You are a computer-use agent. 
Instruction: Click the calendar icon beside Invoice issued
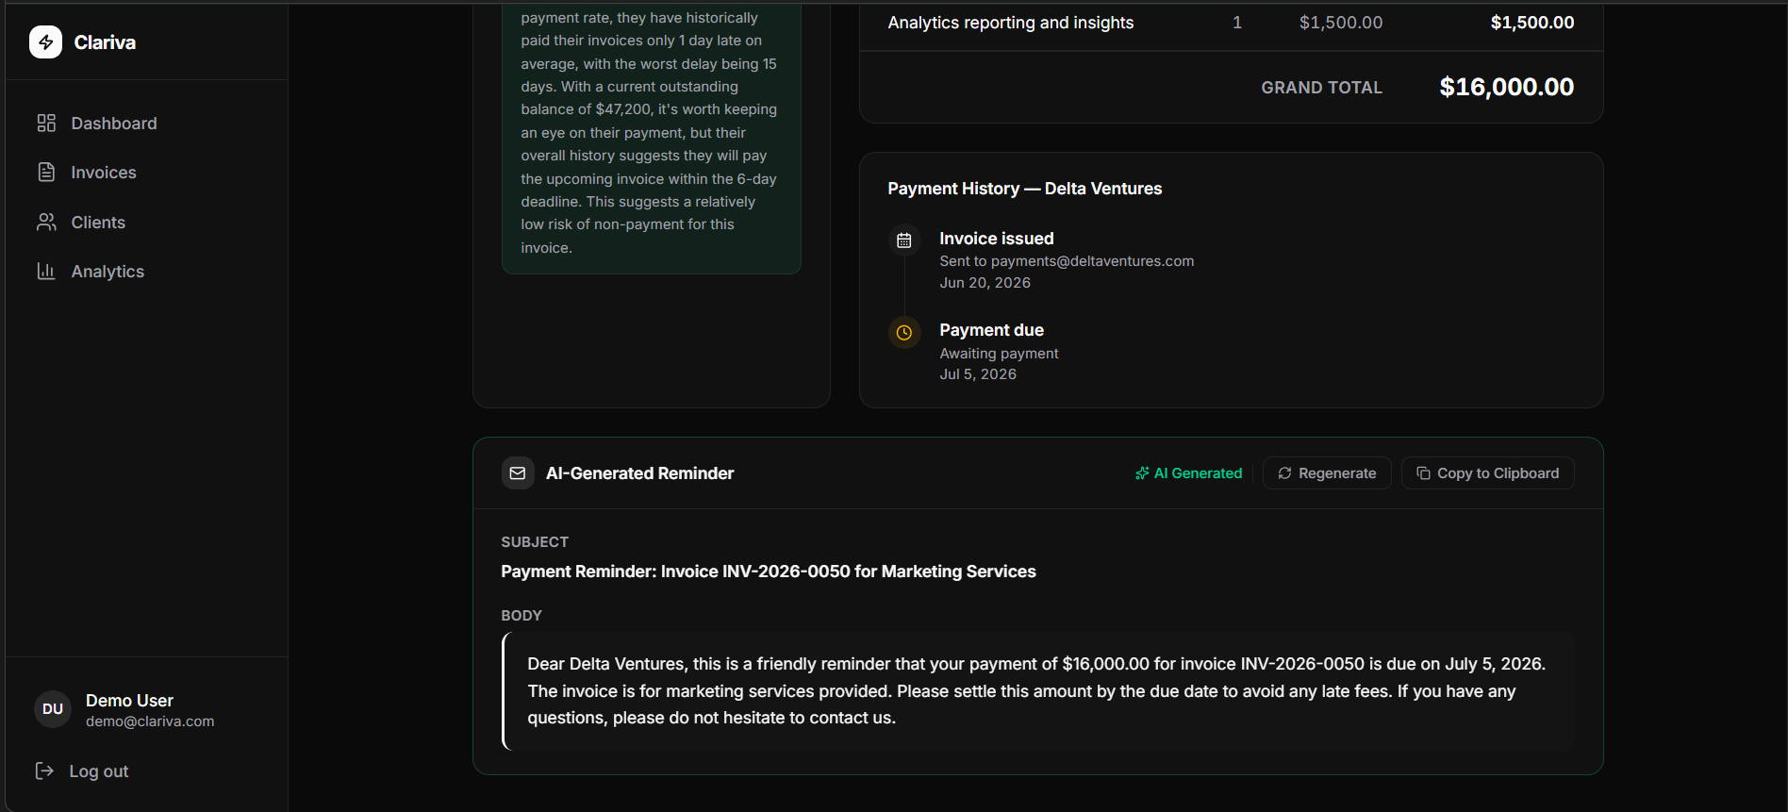click(x=903, y=240)
